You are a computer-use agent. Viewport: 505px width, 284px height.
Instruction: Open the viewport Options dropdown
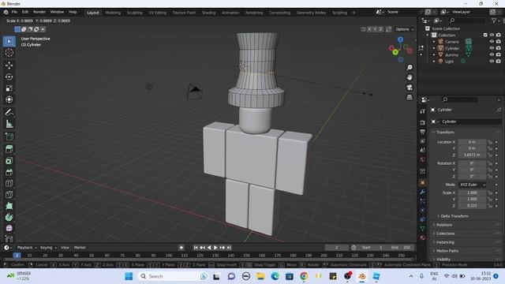pos(405,29)
